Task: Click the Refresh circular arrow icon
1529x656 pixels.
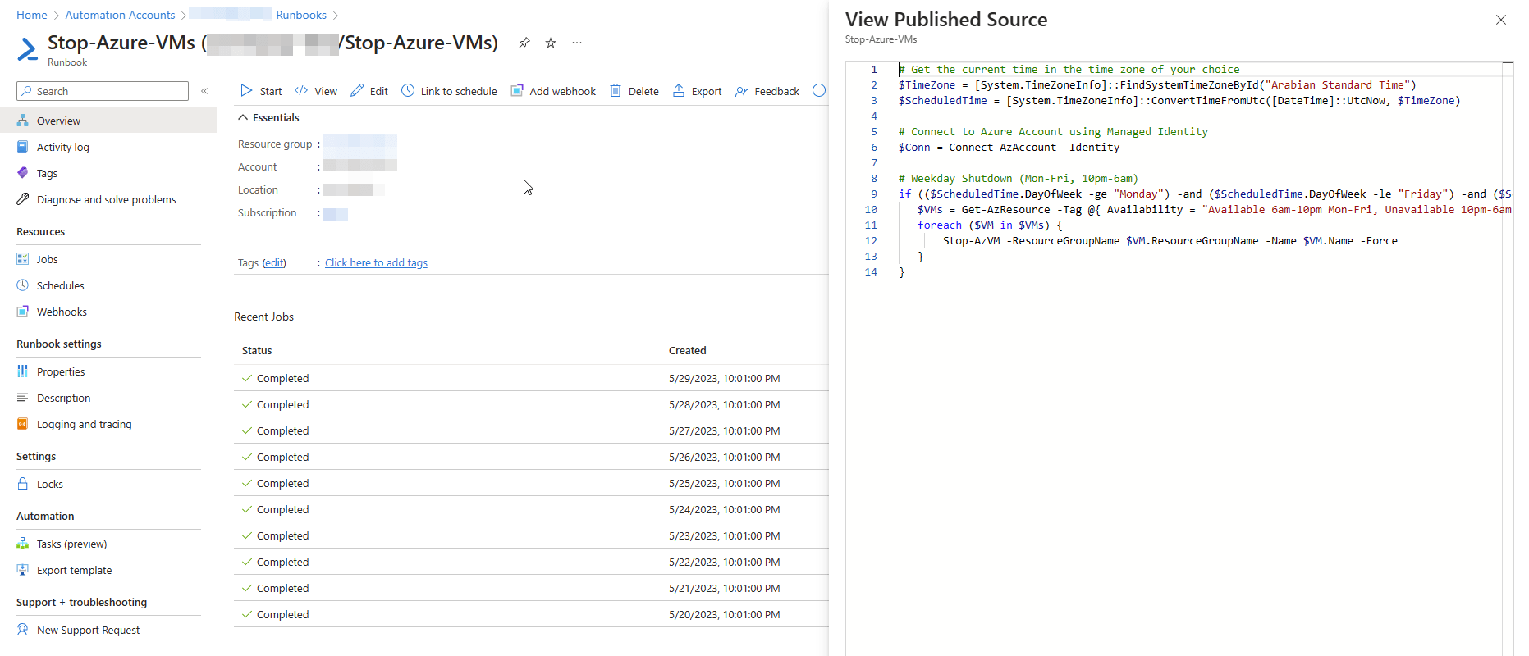Action: pos(818,91)
